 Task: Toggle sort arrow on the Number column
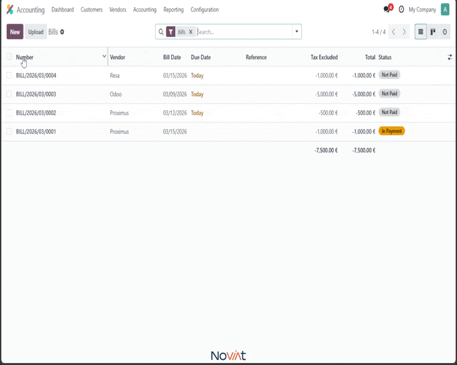(104, 56)
